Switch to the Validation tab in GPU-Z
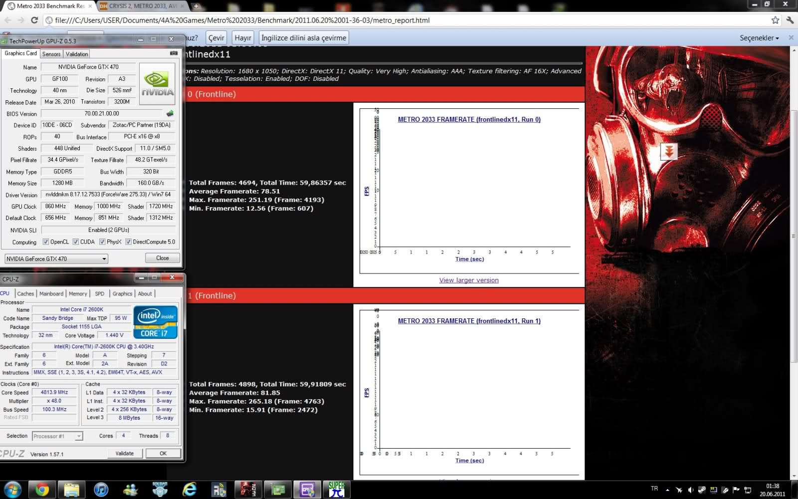This screenshot has height=499, width=798. (x=77, y=54)
